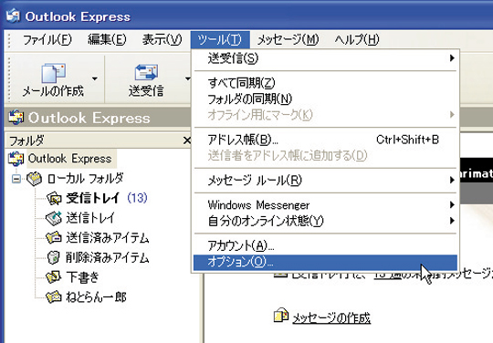
Task: Select the 下書き drafts folder icon
Action: pos(54,277)
